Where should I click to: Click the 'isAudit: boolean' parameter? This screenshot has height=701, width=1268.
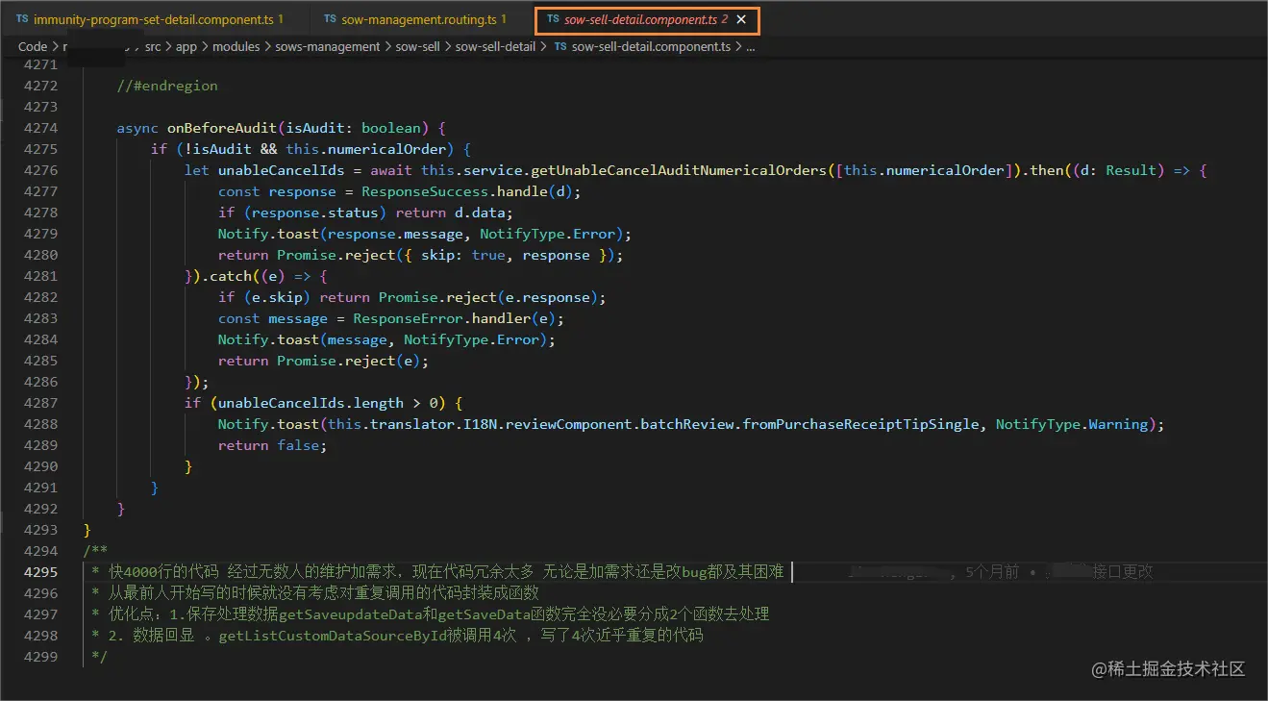coord(353,128)
